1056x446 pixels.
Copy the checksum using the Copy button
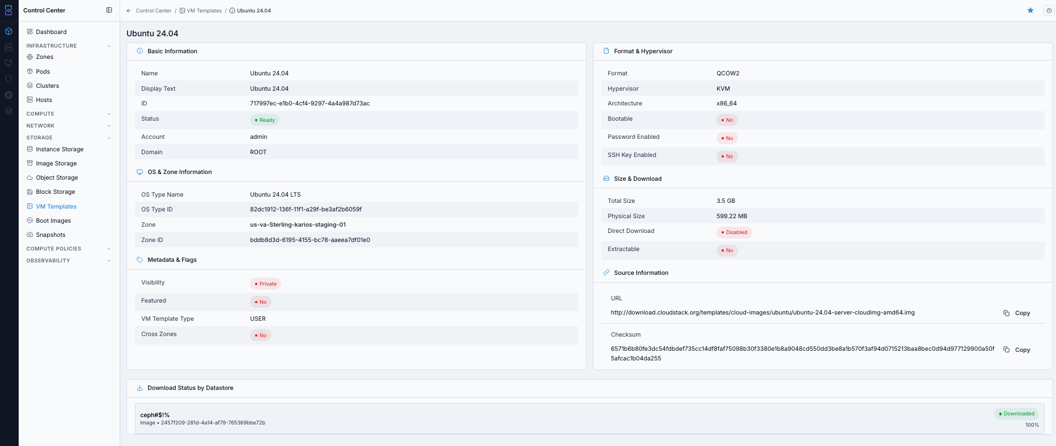(1016, 350)
